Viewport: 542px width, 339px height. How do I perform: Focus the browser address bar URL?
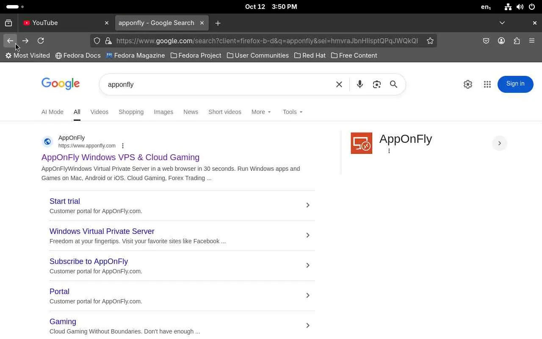tap(267, 41)
